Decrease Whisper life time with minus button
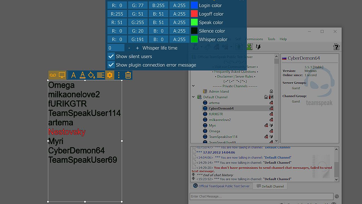 pos(129,48)
